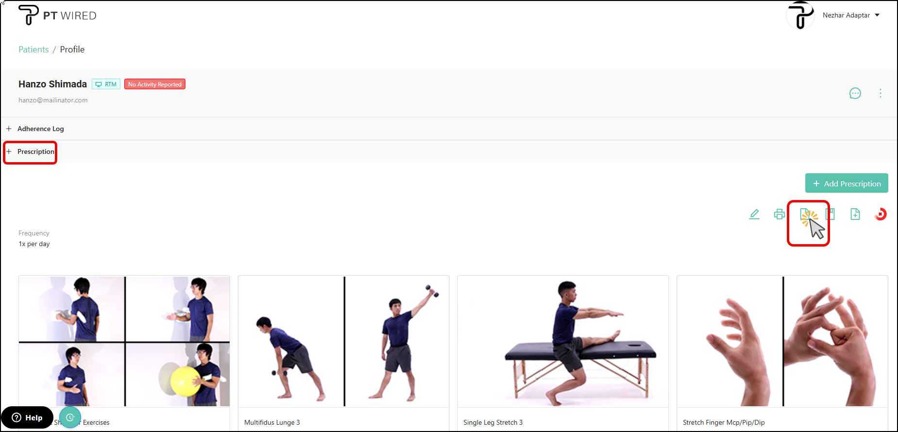Open the Single Leg Stretch 3 thumbnail
Screen dimensions: 898x432
(x=563, y=342)
